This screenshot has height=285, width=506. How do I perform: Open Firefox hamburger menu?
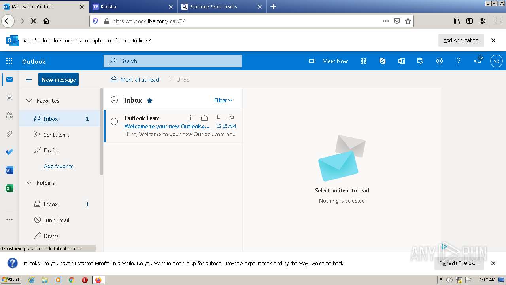498,21
